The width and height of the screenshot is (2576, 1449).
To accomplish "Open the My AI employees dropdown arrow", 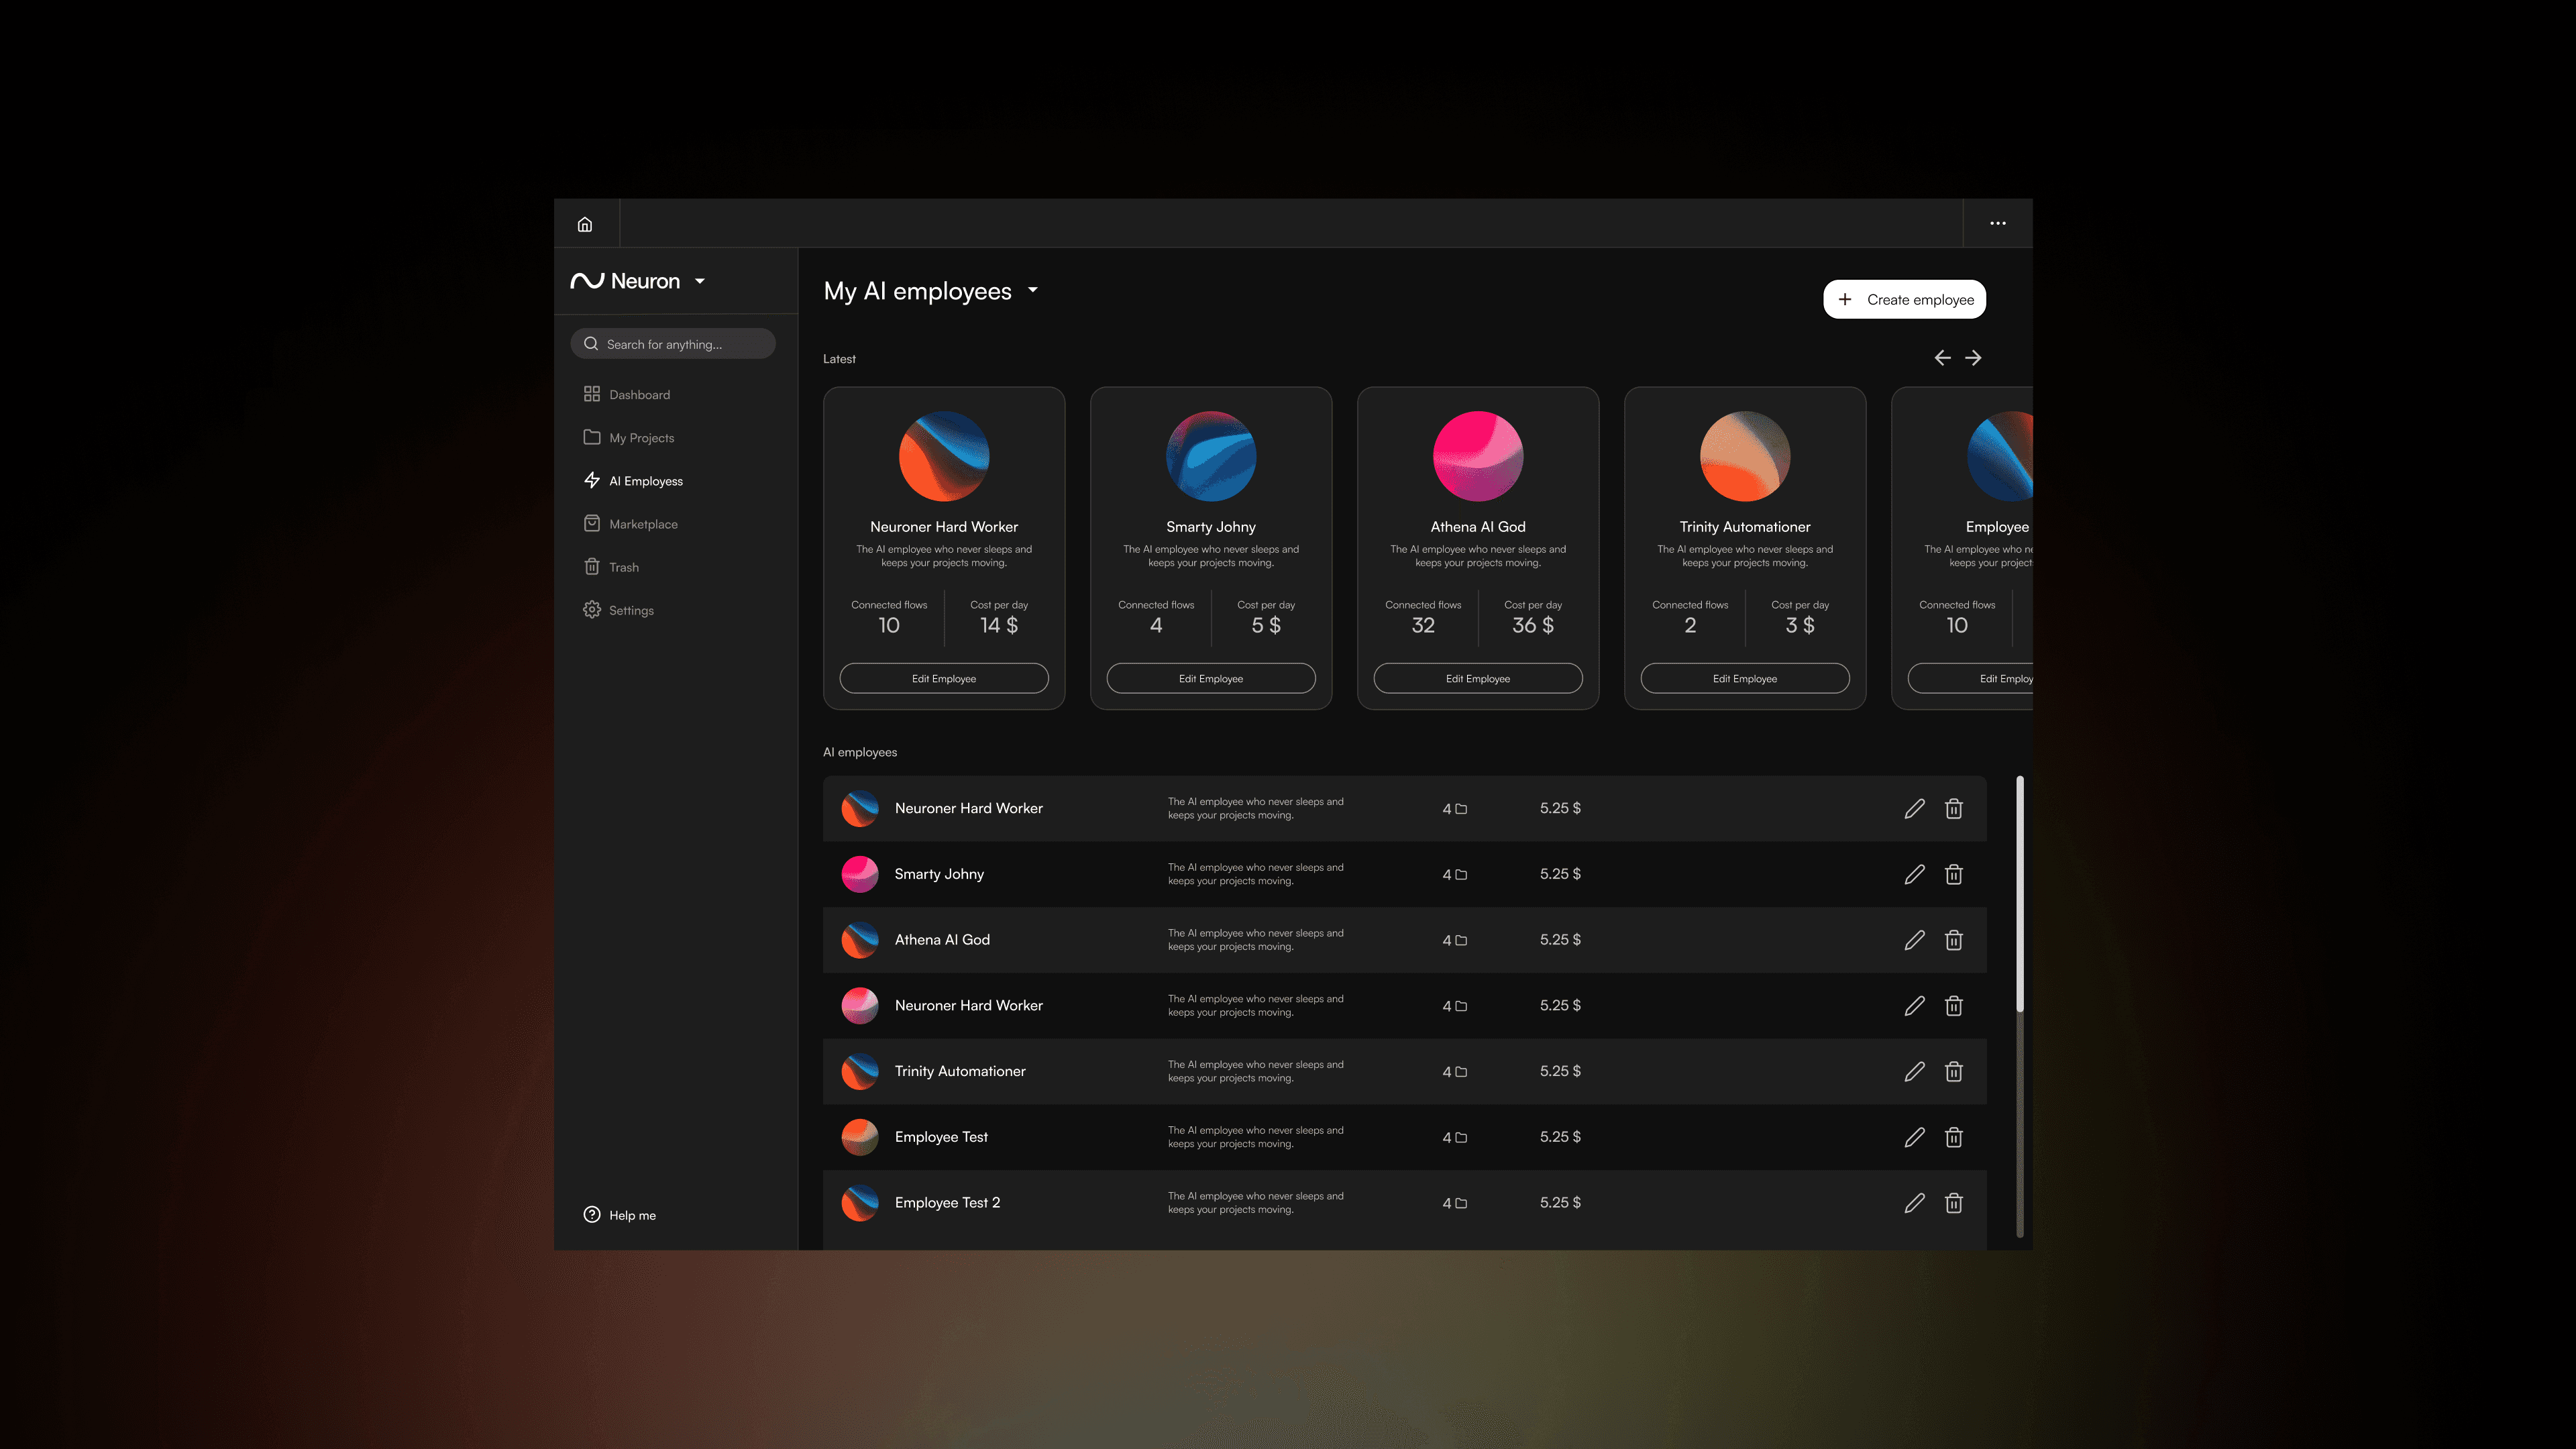I will point(1033,291).
